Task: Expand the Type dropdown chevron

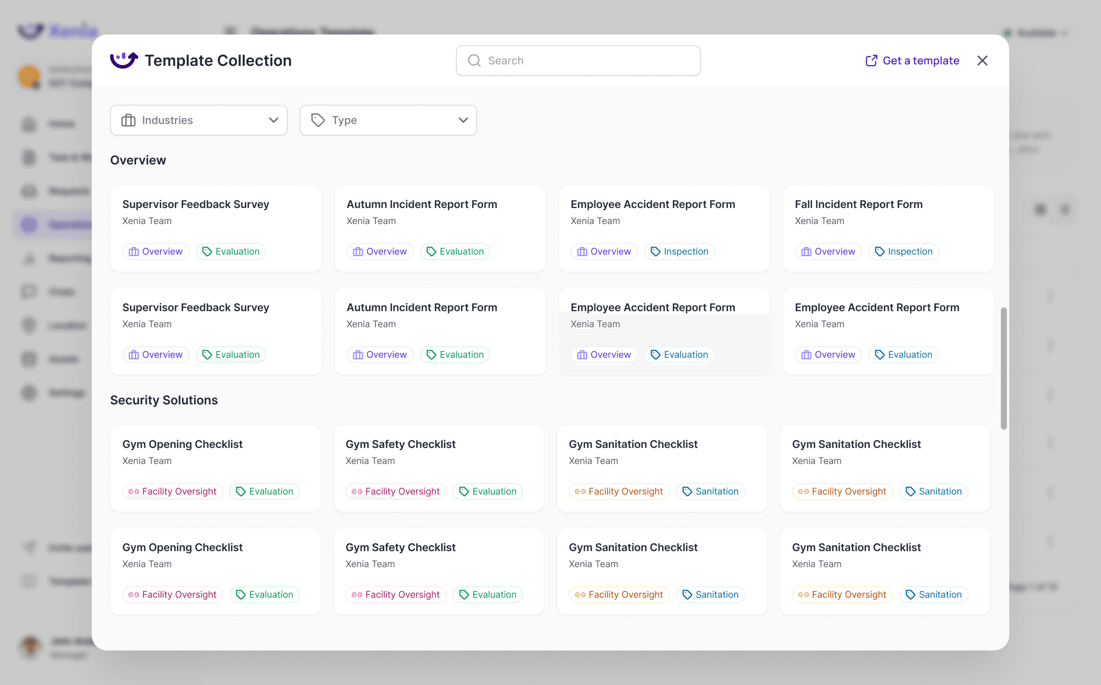Action: (x=463, y=120)
